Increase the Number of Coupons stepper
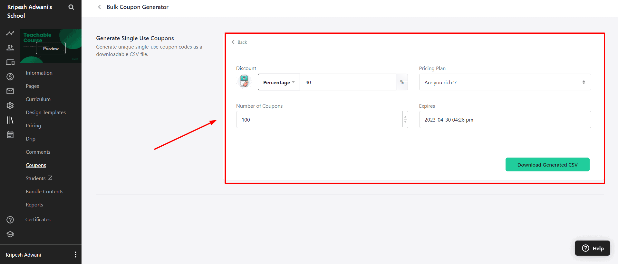Image resolution: width=618 pixels, height=264 pixels. (405, 117)
